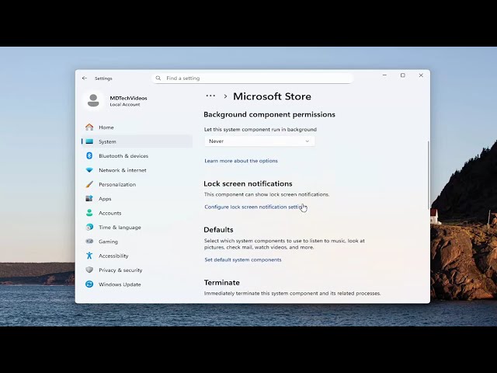This screenshot has width=497, height=373.
Task: Click the vertical scrollbar in Settings
Action: pos(428,175)
